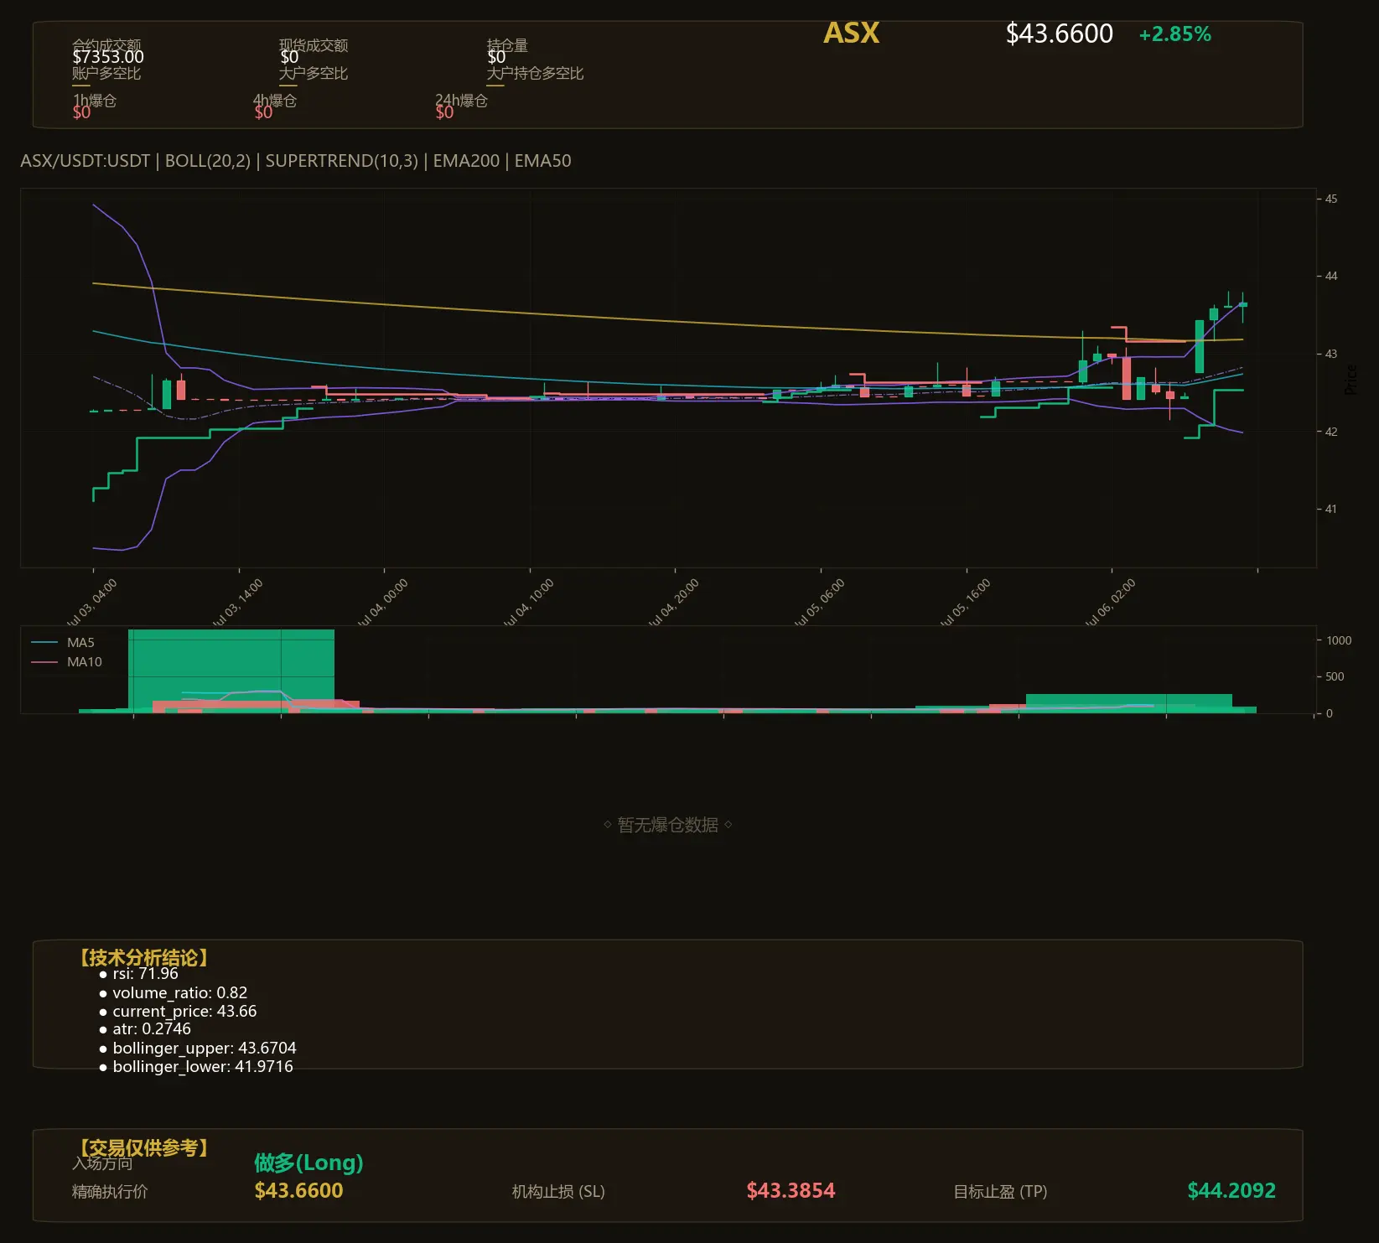The height and width of the screenshot is (1243, 1379).
Task: Click the volume axis label 500
Action: pos(1335,676)
